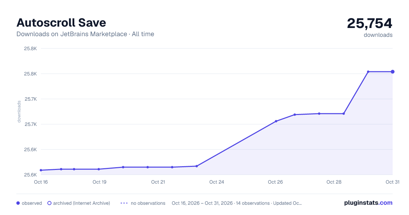The width and height of the screenshot is (409, 215).
Task: Click the Oct 26 axis label
Action: (275, 182)
